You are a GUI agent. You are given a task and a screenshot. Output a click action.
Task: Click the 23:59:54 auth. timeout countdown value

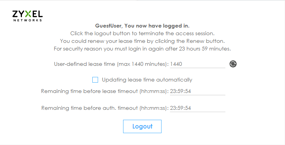click(180, 108)
